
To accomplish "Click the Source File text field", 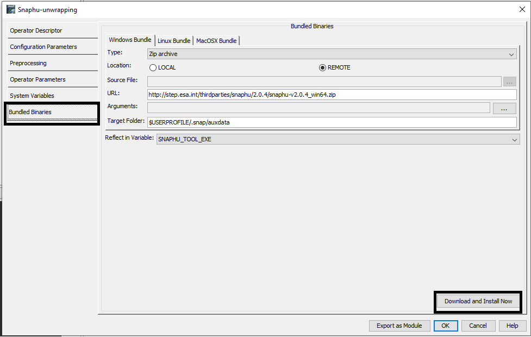I will click(324, 82).
